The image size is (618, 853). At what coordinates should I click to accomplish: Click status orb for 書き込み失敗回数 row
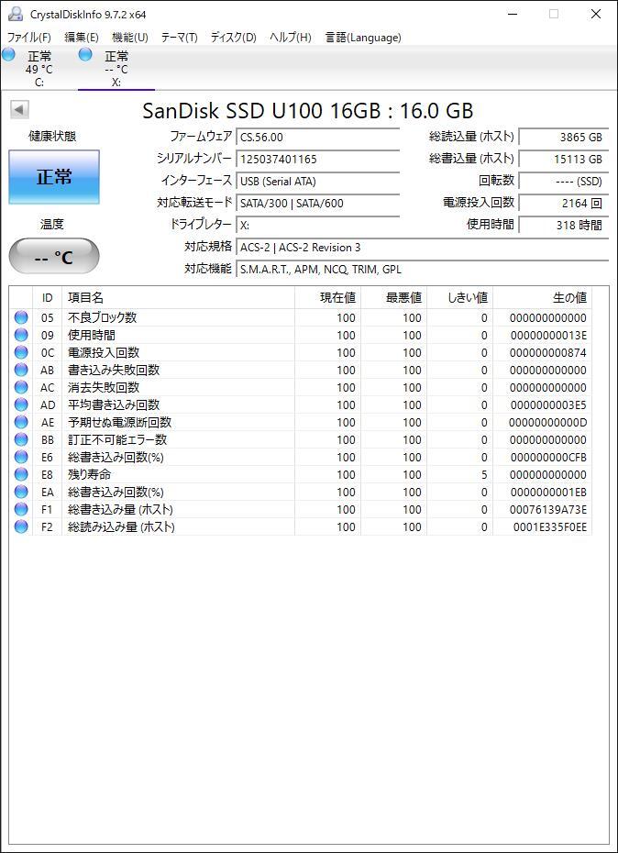(21, 370)
